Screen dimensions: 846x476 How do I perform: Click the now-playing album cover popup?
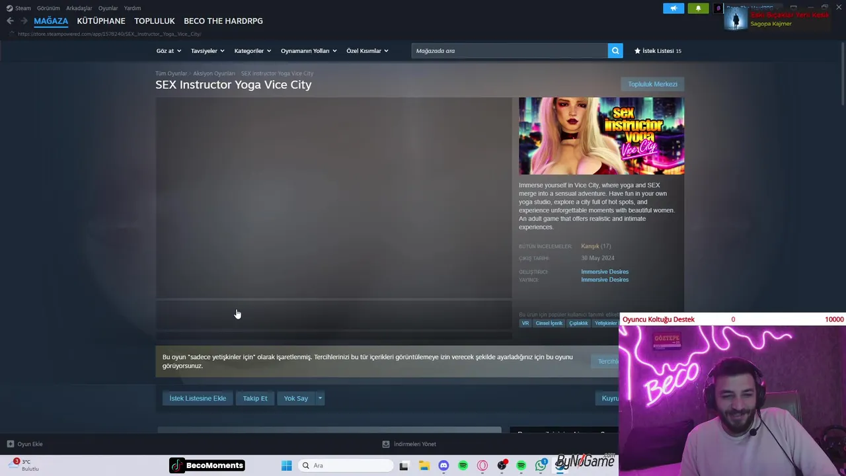coord(736,19)
